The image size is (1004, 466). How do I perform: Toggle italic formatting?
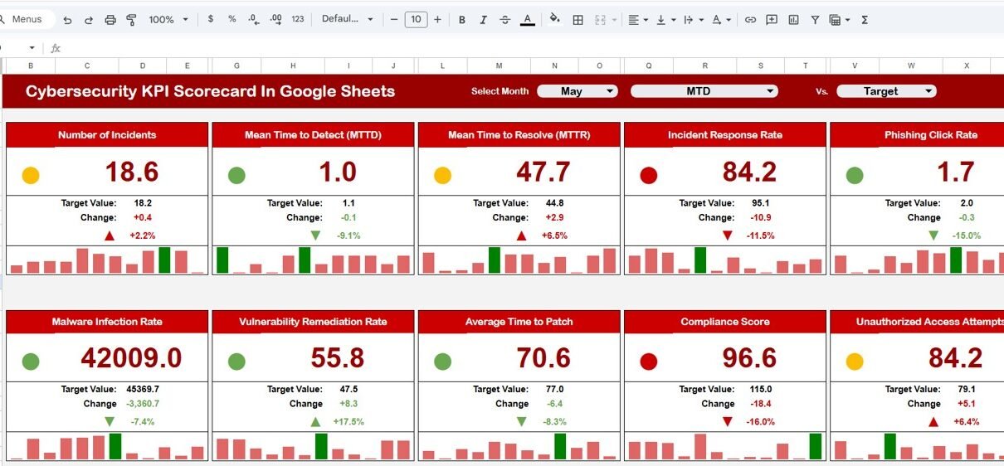click(x=483, y=19)
